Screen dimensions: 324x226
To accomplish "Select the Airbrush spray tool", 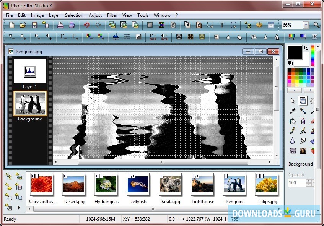I will coord(303,121).
